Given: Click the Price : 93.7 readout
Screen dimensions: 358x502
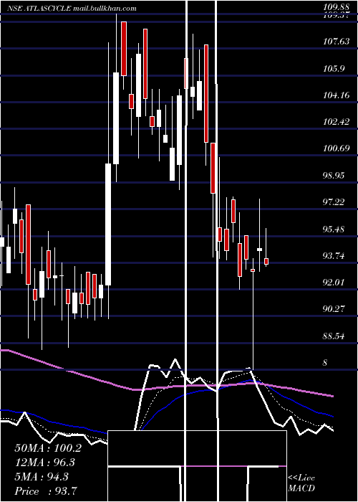Looking at the screenshot, I should pyautogui.click(x=45, y=491).
